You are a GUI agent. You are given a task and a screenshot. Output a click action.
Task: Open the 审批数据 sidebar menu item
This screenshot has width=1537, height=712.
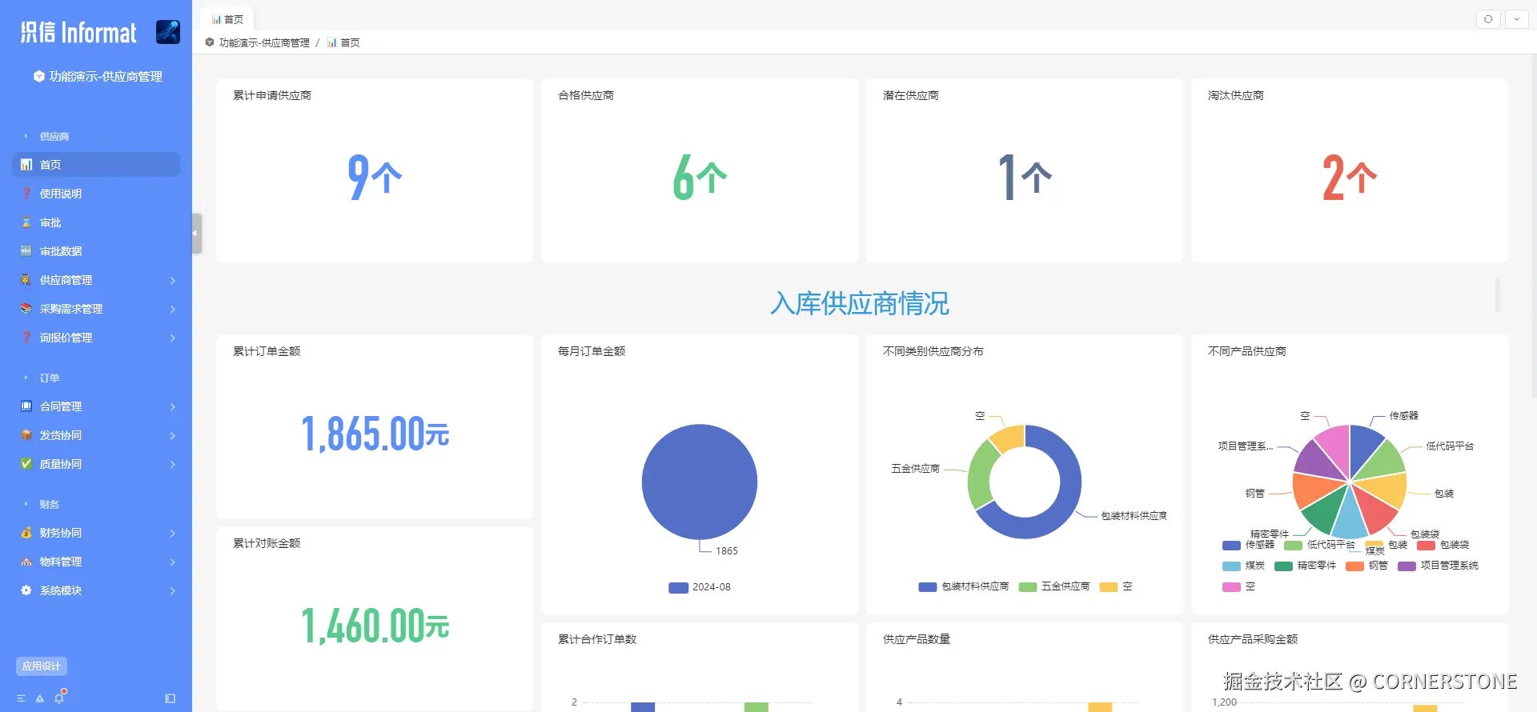96,251
